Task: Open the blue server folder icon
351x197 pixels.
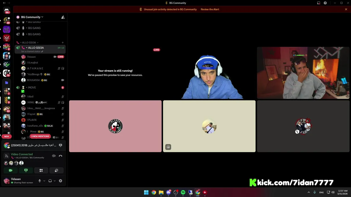Action: [x=7, y=82]
